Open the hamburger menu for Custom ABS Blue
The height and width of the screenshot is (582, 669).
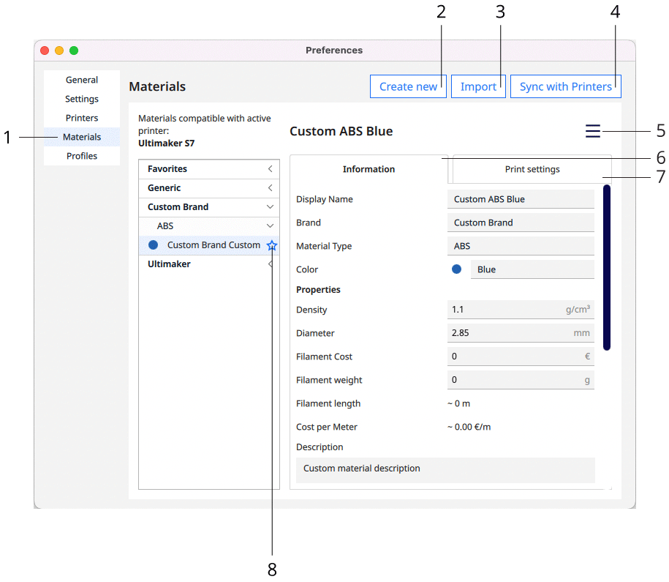592,131
